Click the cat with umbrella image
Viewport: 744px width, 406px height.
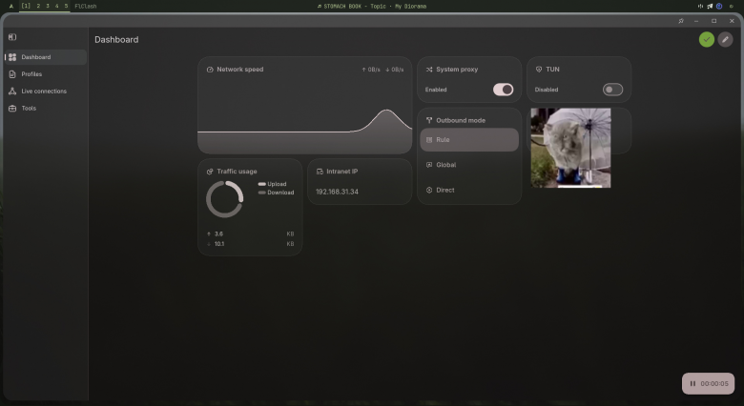click(570, 148)
